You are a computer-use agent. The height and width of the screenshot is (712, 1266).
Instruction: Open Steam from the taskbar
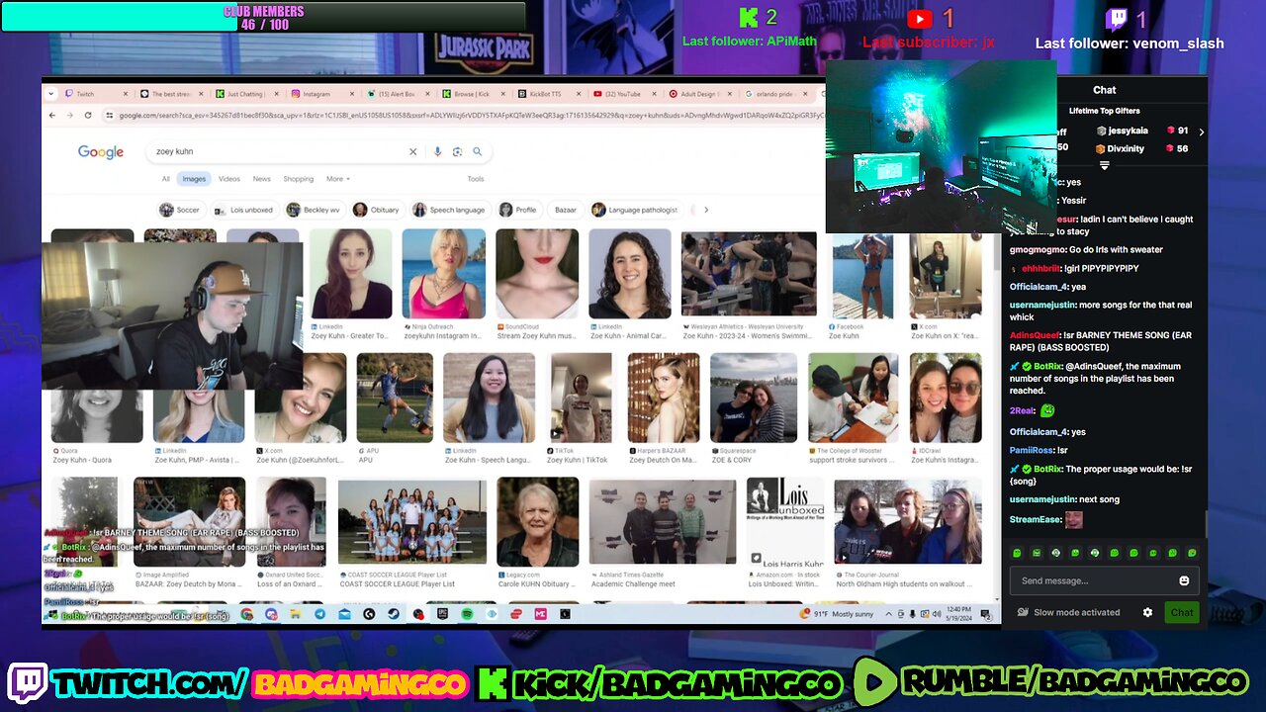394,614
